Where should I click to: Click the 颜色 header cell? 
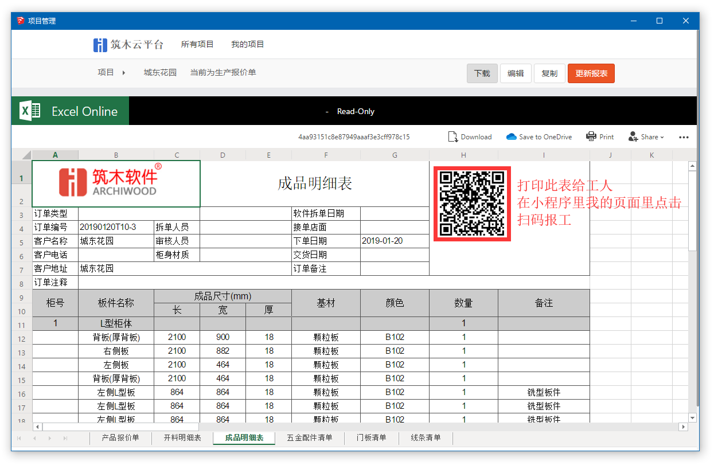click(395, 303)
